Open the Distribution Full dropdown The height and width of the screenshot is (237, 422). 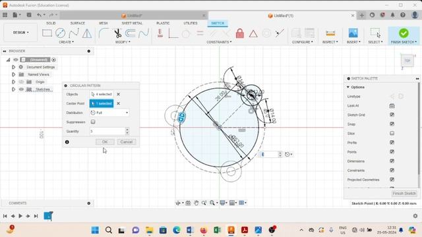(x=109, y=113)
